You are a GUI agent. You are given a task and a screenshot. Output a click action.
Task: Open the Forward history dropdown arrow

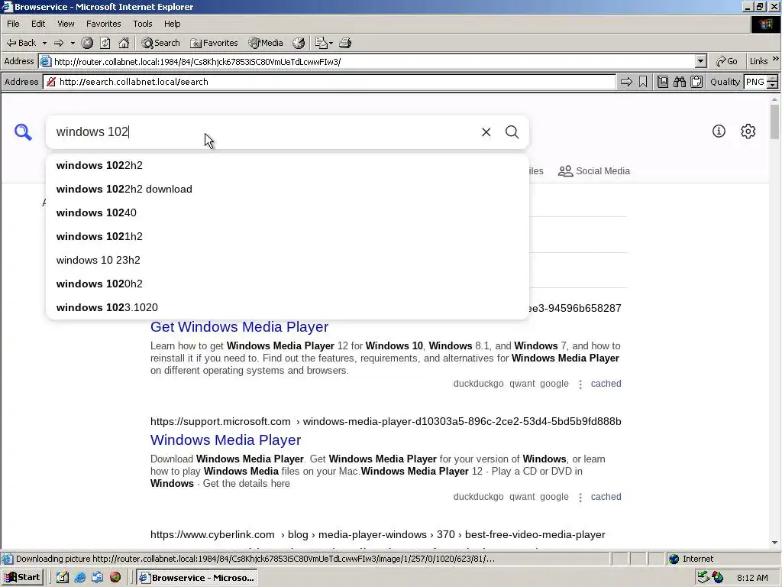[x=73, y=43]
